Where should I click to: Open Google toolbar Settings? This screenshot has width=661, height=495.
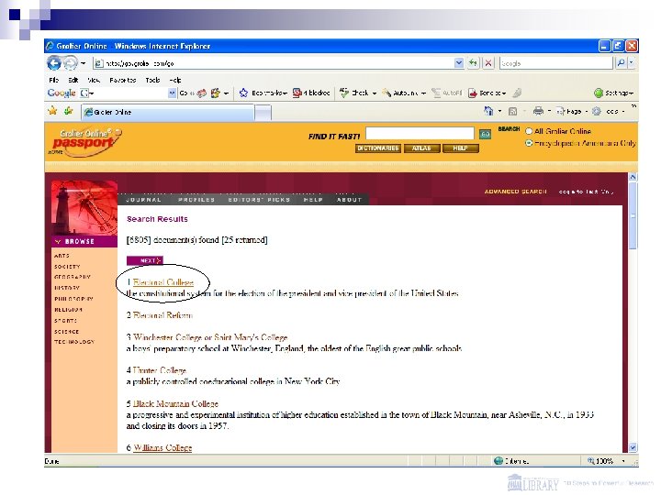(613, 93)
